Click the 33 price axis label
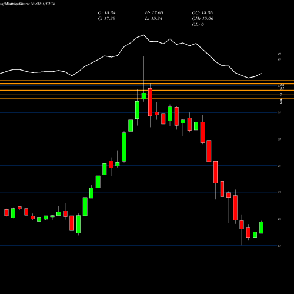Screen dimensions: 294x294 (279, 139)
